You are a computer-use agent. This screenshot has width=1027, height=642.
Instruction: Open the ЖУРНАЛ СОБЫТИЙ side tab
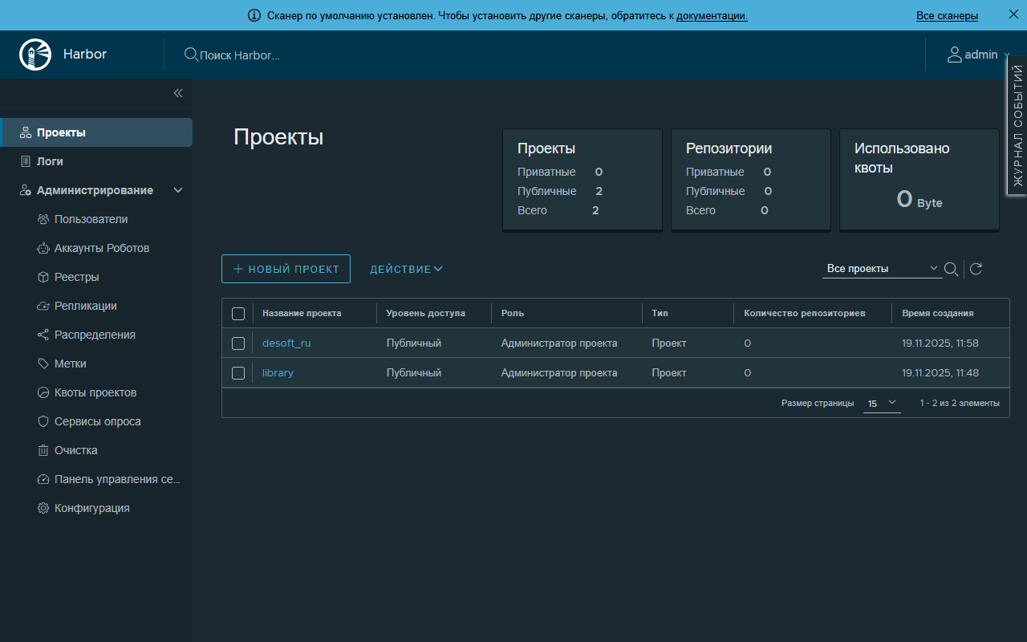(x=1017, y=125)
